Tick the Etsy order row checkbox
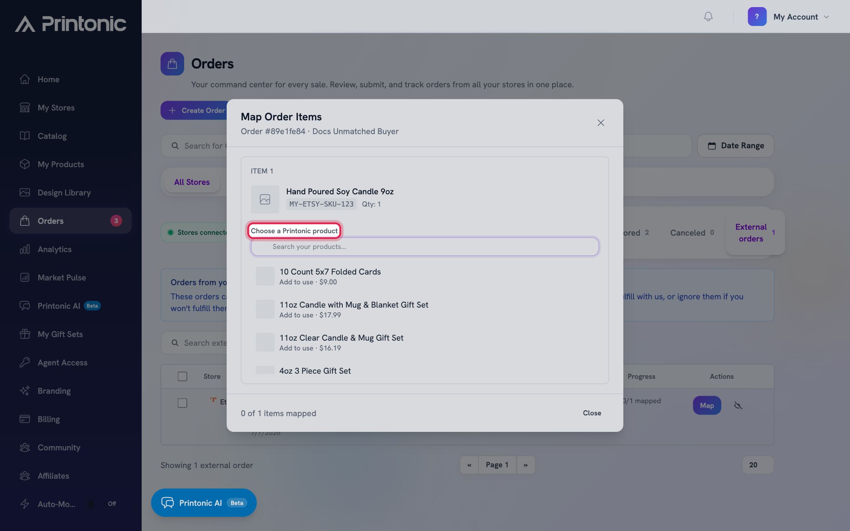This screenshot has width=850, height=531. [182, 403]
